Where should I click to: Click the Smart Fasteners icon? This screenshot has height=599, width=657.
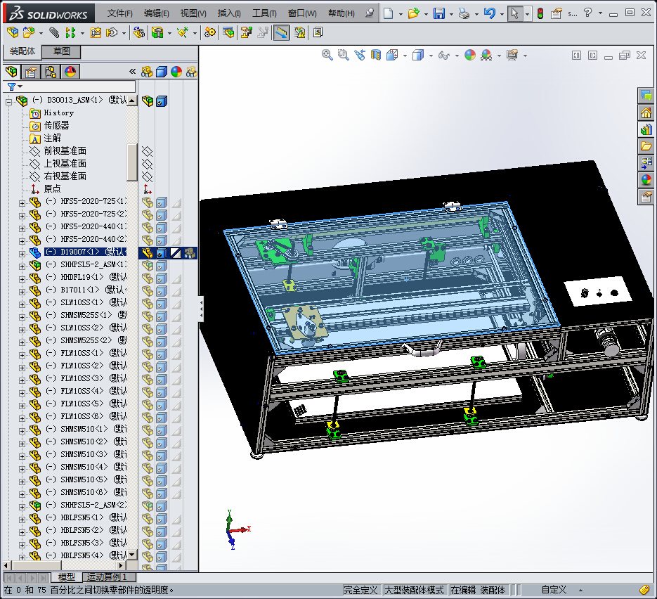click(96, 32)
